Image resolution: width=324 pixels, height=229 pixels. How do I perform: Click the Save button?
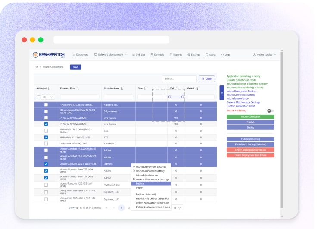[x=76, y=67]
